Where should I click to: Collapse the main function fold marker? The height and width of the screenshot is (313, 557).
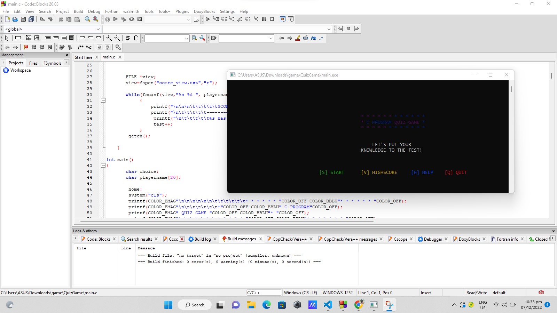click(103, 166)
